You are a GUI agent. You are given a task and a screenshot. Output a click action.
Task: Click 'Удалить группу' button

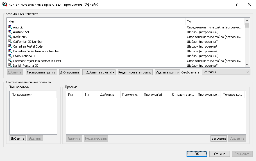(167, 72)
